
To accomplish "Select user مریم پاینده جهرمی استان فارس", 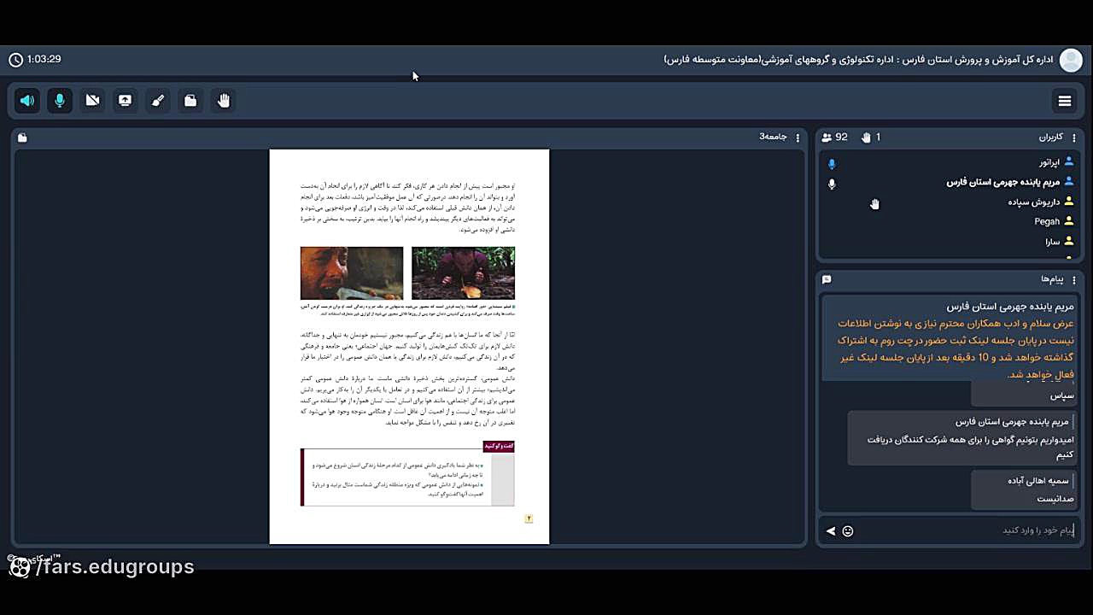I will (x=950, y=182).
